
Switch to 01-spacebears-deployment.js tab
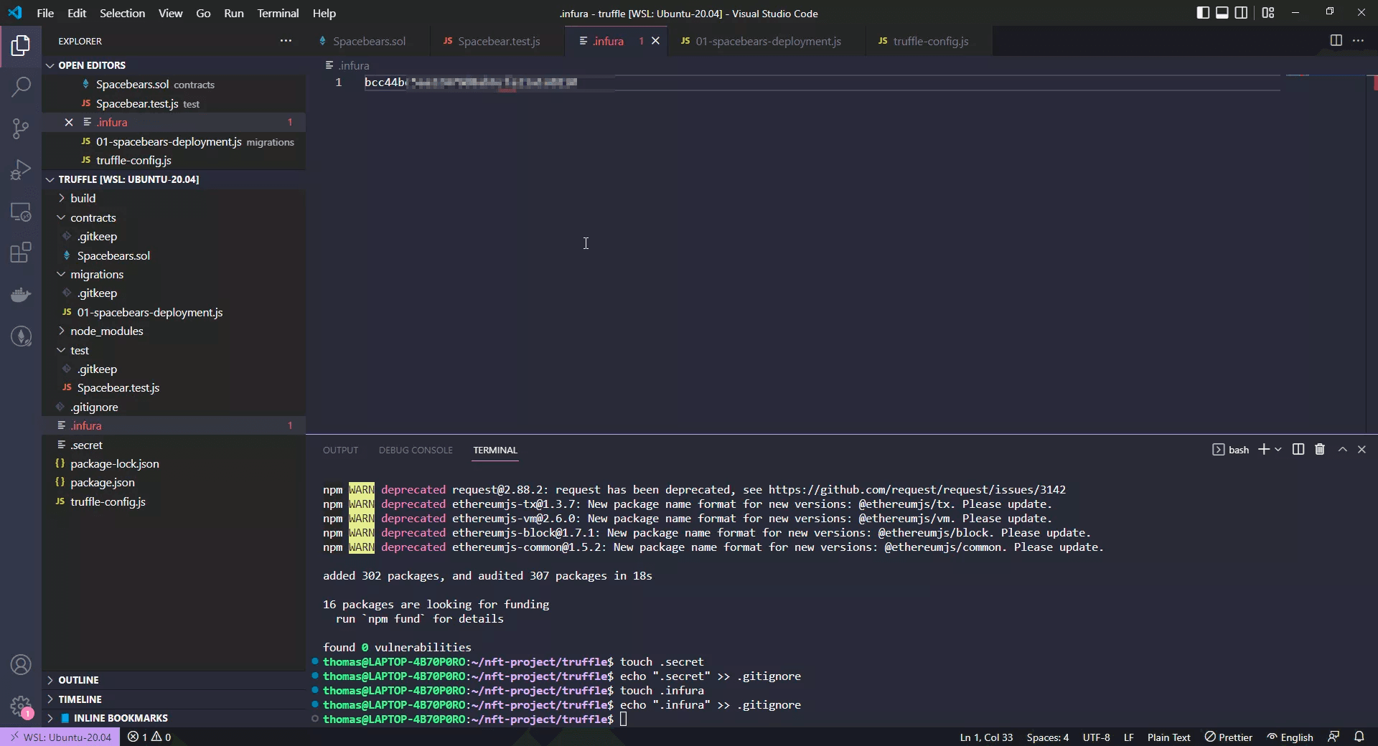767,41
